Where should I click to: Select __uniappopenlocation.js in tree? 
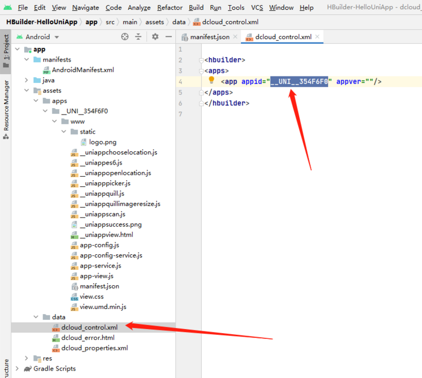pyautogui.click(x=115, y=173)
